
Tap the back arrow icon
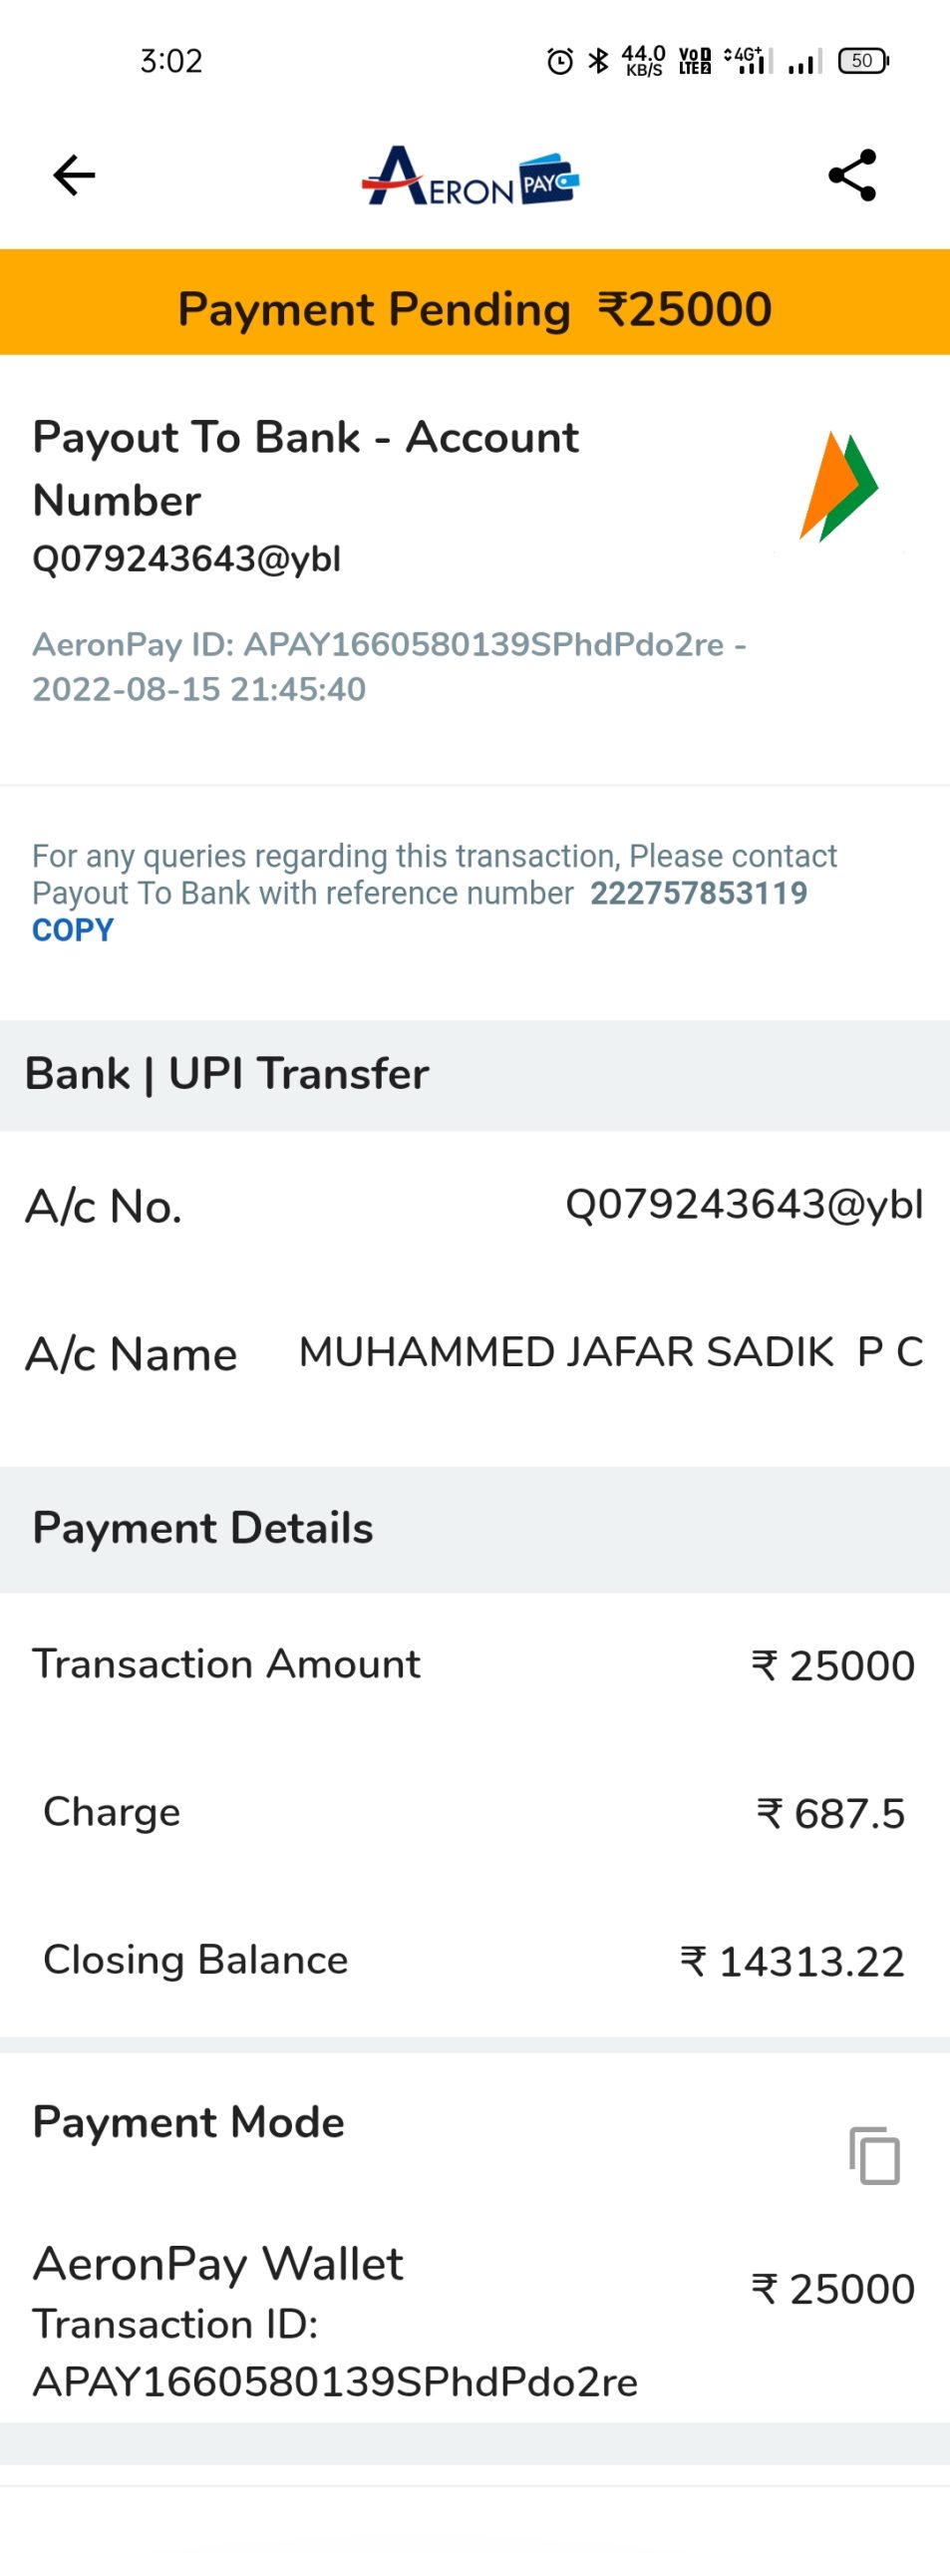tap(74, 176)
